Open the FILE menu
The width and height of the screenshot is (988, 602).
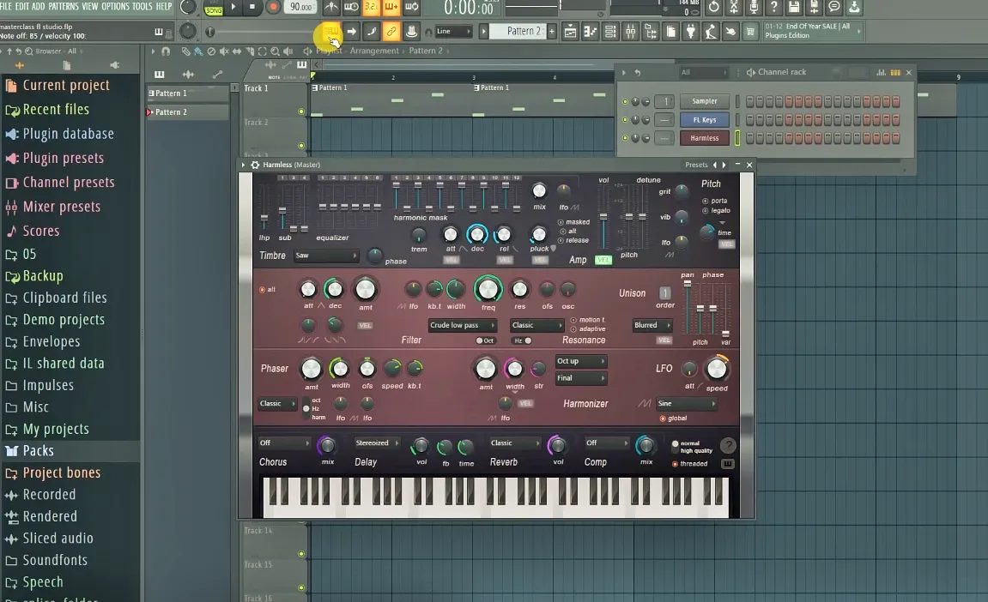coord(6,6)
